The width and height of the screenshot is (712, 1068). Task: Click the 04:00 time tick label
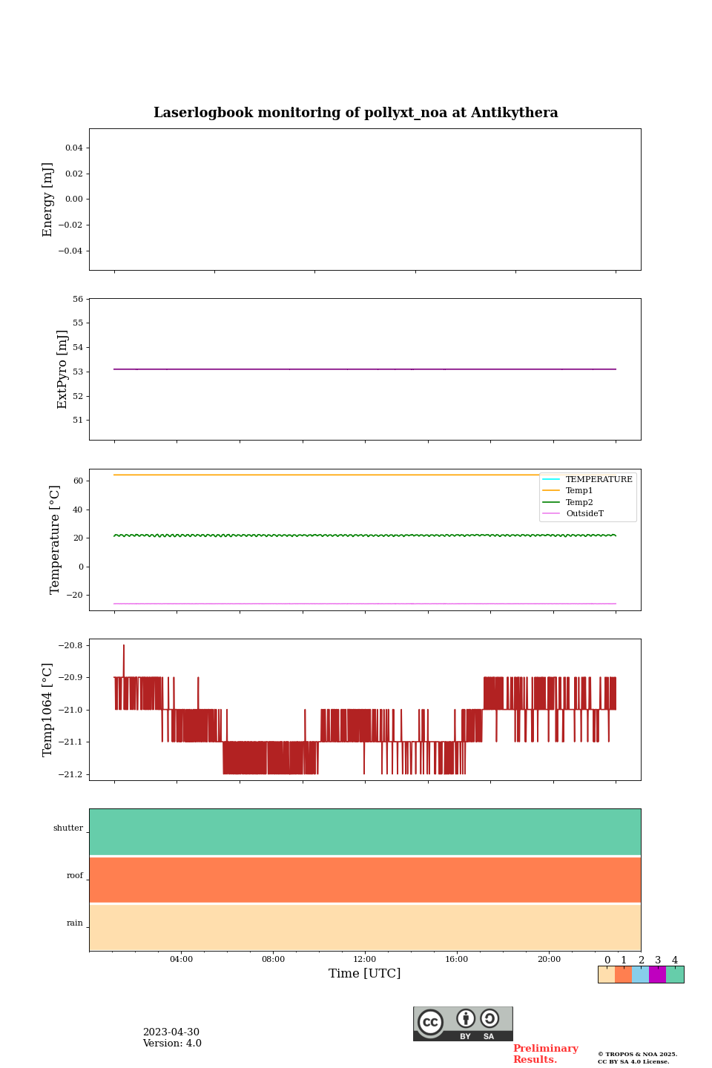181,960
